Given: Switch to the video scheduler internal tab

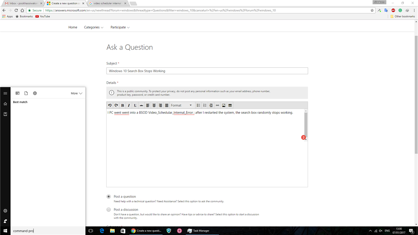Looking at the screenshot, I should [x=107, y=3].
